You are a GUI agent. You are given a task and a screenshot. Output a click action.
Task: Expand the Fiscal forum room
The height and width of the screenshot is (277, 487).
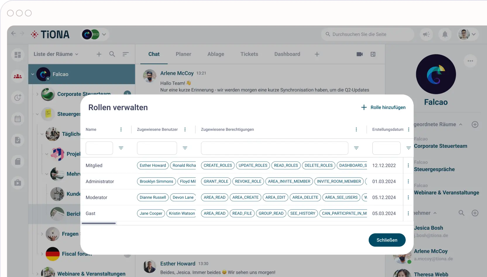[42, 254]
